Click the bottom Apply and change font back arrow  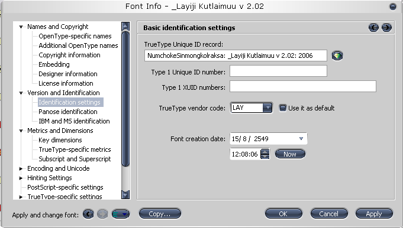(x=88, y=214)
